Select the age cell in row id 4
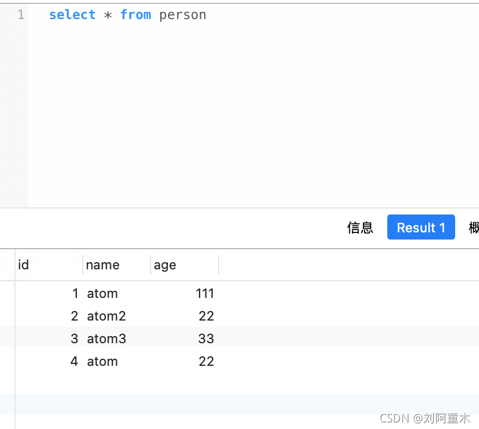This screenshot has width=479, height=429. (185, 361)
